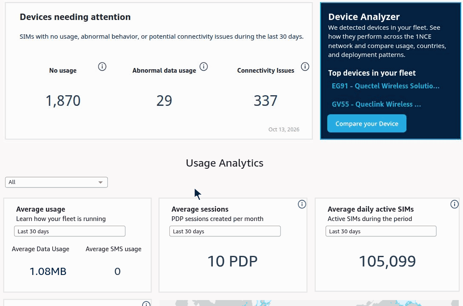Click the 10 PDP sessions value
This screenshot has width=463, height=306.
point(232,261)
